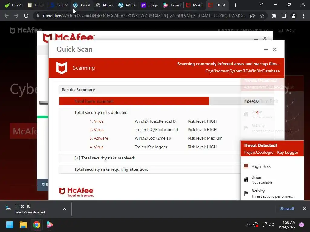Open clock showing 1:58 AM
This screenshot has width=310, height=232.
coord(287,225)
